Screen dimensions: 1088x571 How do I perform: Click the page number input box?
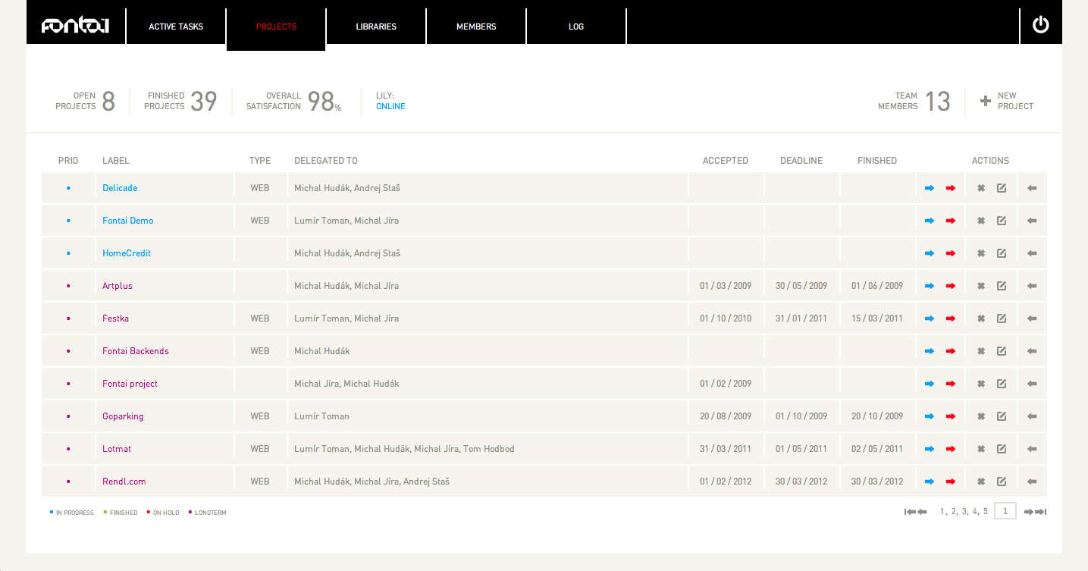click(1005, 511)
